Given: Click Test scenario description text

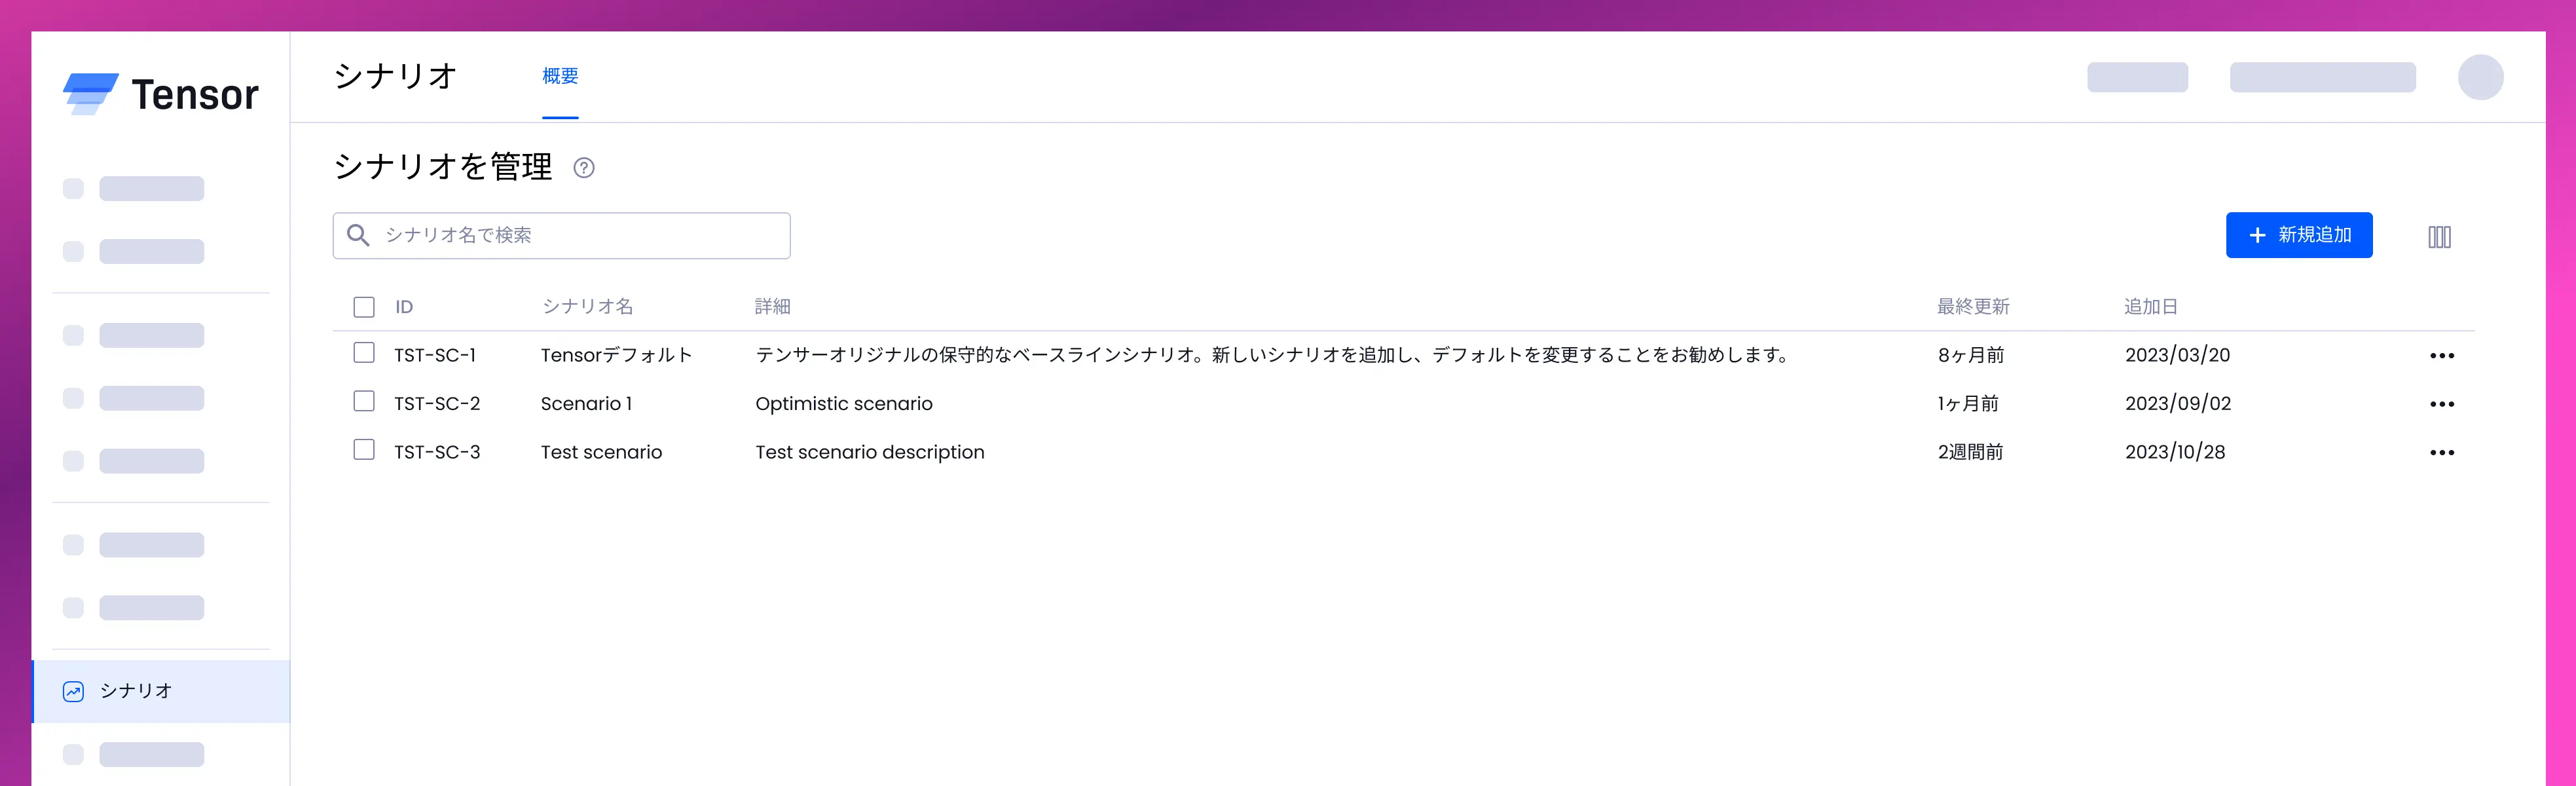Looking at the screenshot, I should click(870, 452).
